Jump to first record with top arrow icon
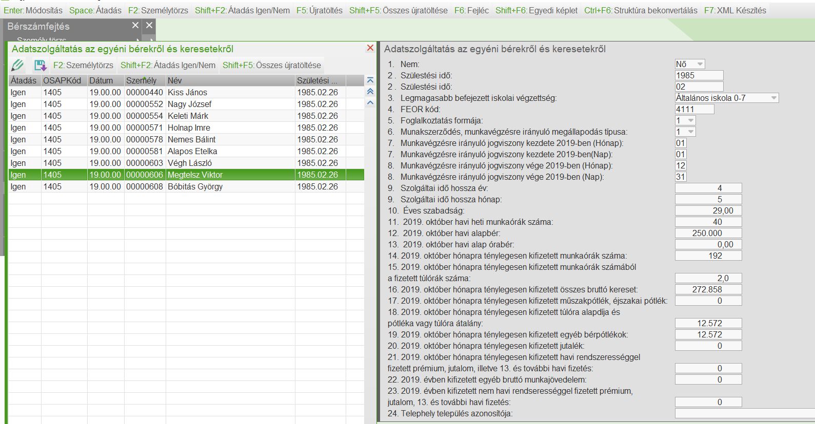The image size is (815, 424). [370, 80]
